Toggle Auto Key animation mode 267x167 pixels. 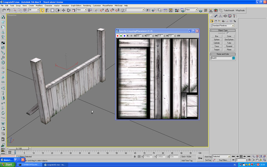point(208,156)
